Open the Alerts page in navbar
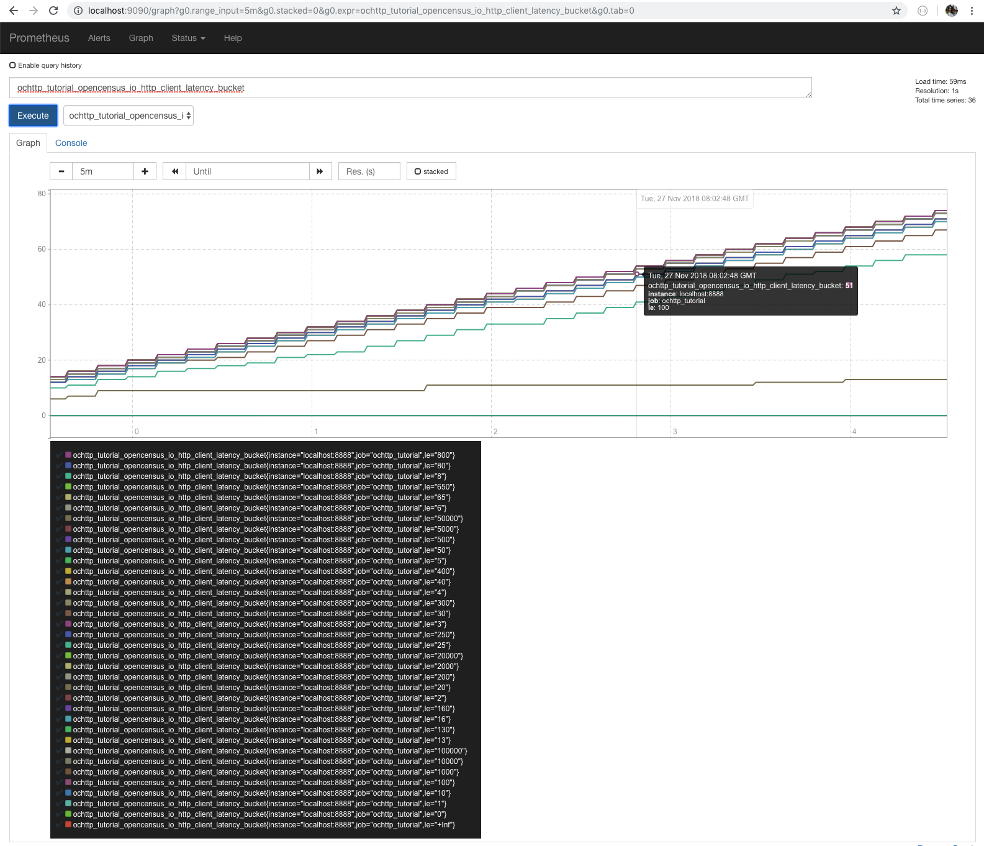This screenshot has height=846, width=984. (x=99, y=38)
